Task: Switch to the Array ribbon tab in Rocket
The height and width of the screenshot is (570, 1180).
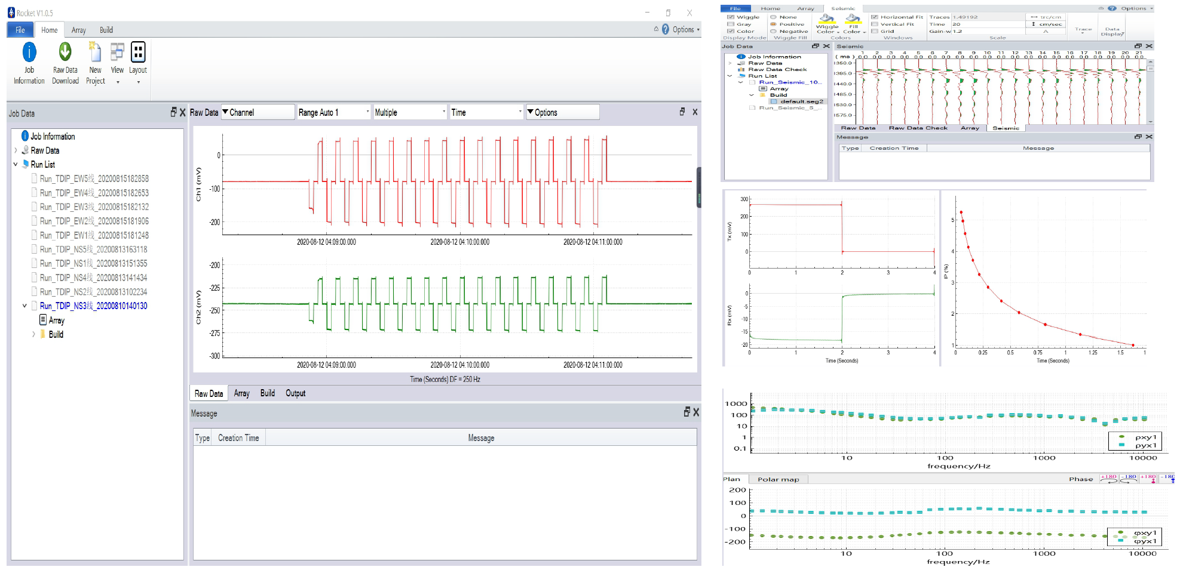Action: [79, 30]
